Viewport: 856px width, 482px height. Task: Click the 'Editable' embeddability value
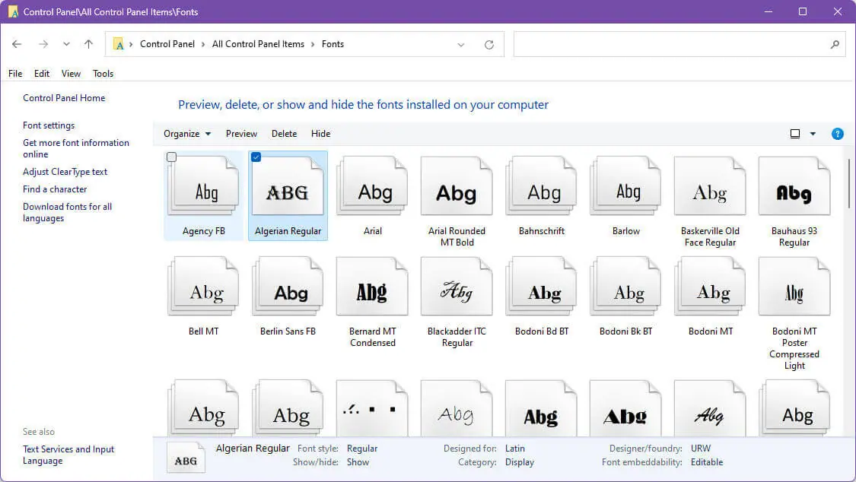pyautogui.click(x=707, y=462)
